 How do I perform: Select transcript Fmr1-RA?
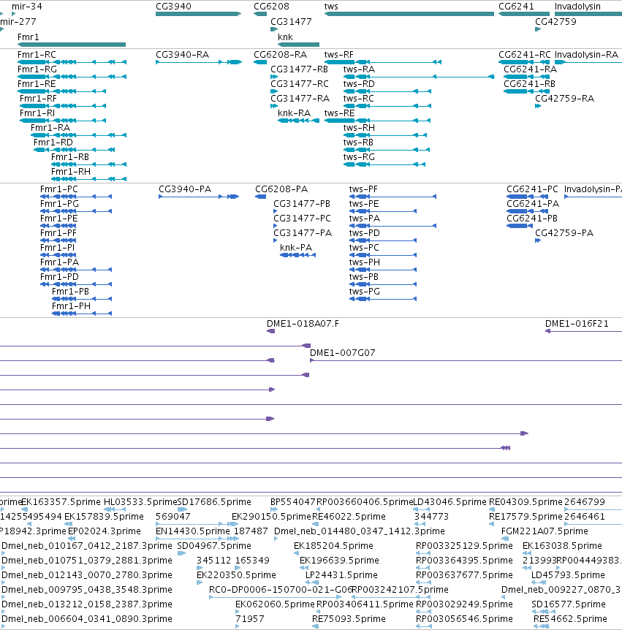point(79,135)
